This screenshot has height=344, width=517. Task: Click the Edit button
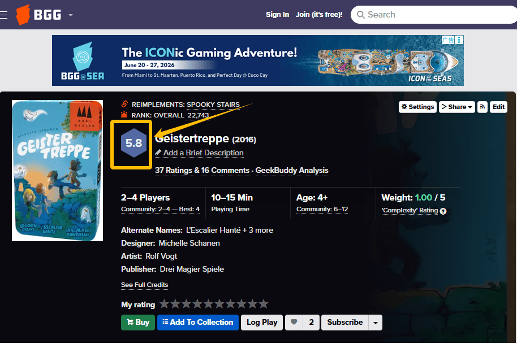[498, 107]
